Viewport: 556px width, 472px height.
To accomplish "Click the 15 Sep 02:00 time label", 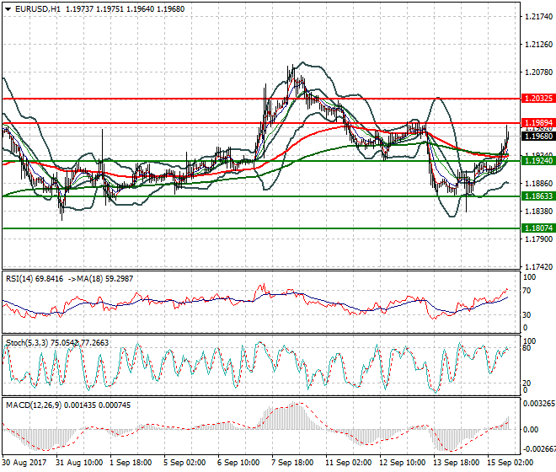I will (510, 463).
